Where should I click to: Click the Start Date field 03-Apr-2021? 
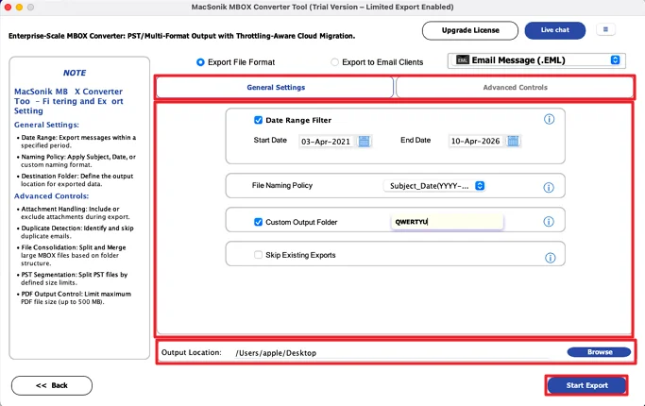(326, 142)
